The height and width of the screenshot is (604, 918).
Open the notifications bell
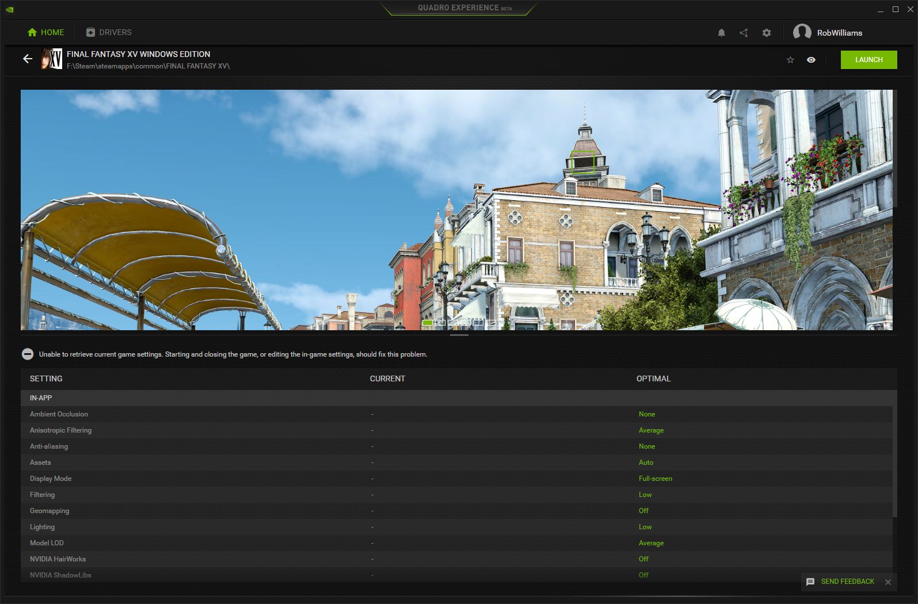[x=721, y=33]
